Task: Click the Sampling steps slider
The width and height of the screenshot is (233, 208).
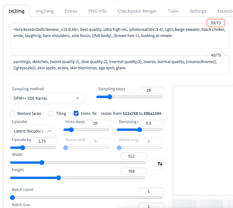Action: point(129,97)
